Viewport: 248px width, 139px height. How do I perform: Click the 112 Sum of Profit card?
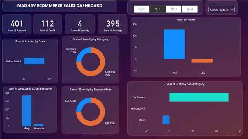[47, 24]
